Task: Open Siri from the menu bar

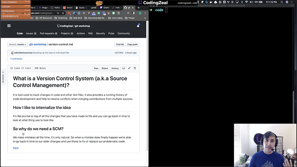Action: 287,2
